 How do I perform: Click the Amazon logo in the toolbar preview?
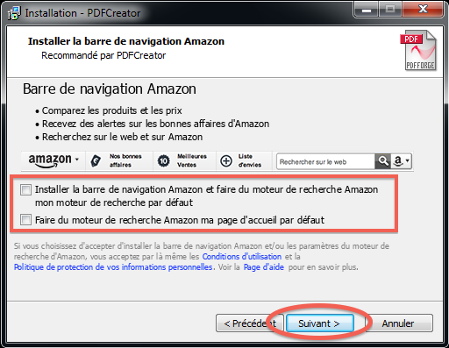[50, 160]
